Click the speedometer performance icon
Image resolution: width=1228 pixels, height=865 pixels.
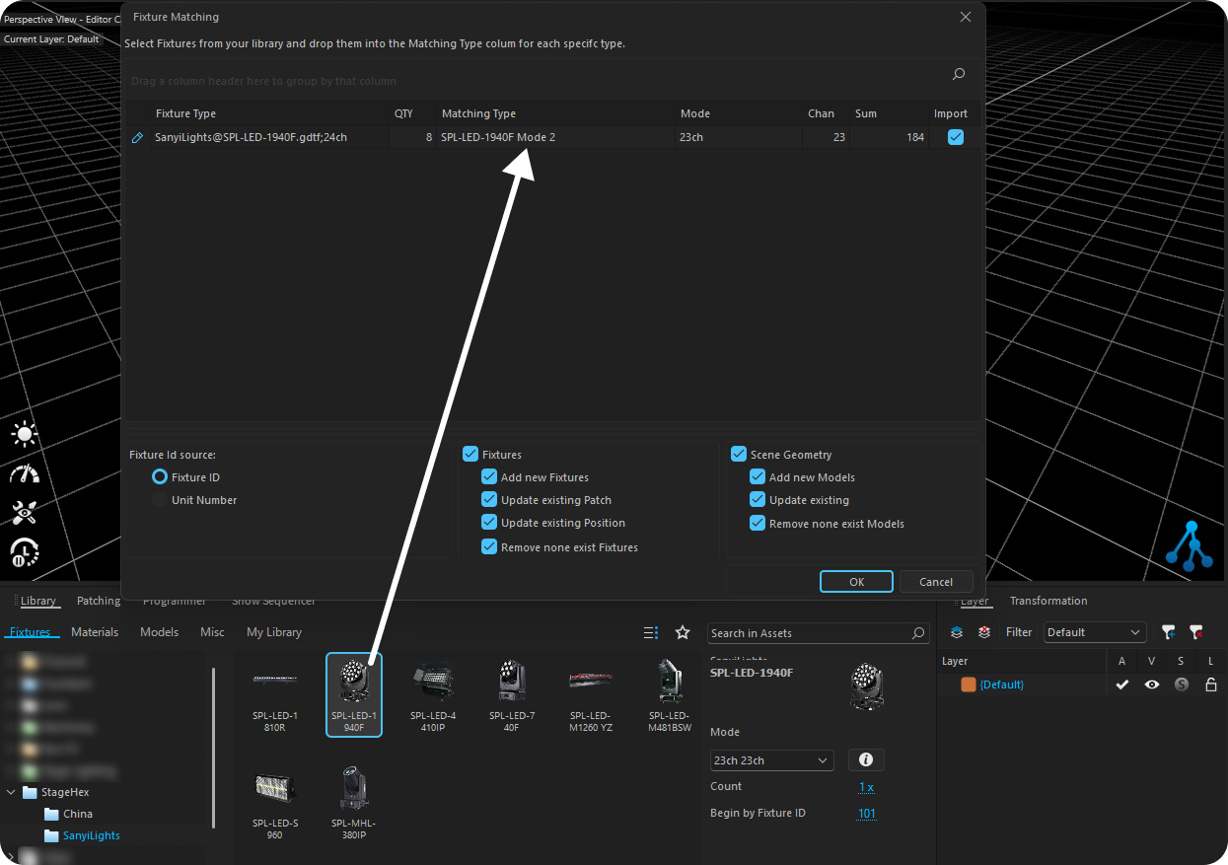[x=25, y=474]
